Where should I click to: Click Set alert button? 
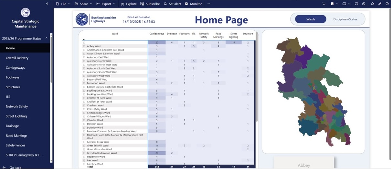pos(172,4)
